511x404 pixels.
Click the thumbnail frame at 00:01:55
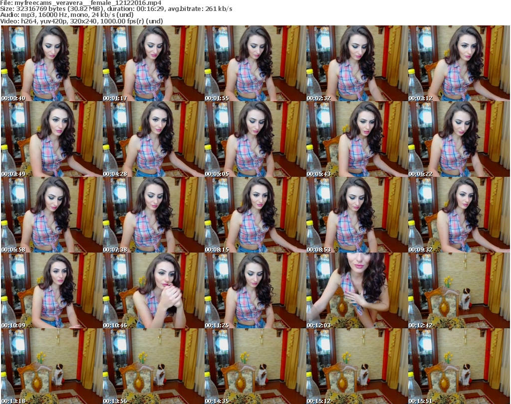pos(255,63)
